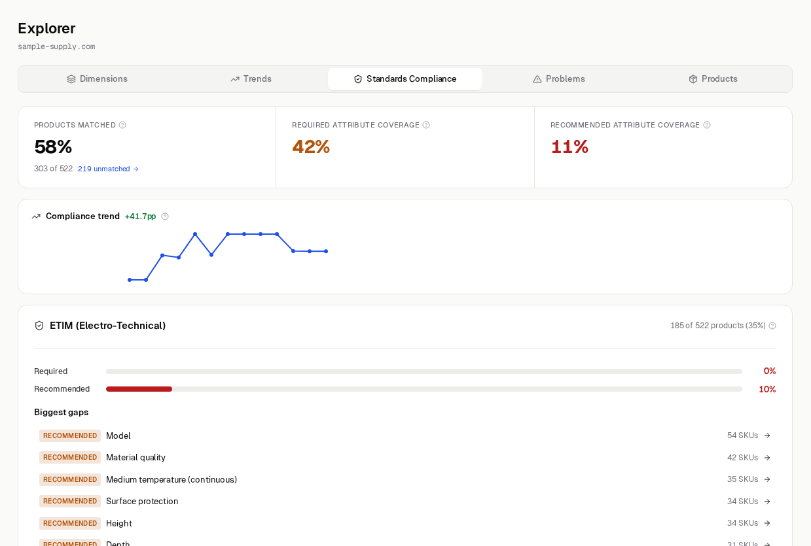Viewport: 811px width, 546px height.
Task: Open Height gap arrow, 34 SKUs
Action: [767, 523]
